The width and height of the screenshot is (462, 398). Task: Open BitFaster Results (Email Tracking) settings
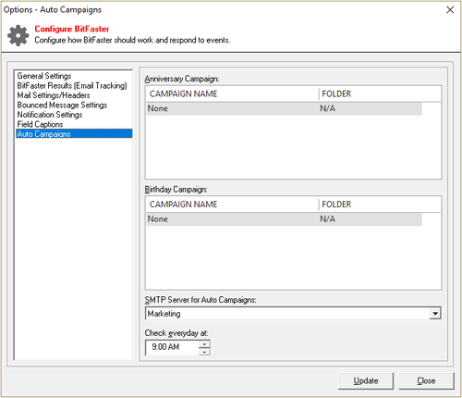72,85
